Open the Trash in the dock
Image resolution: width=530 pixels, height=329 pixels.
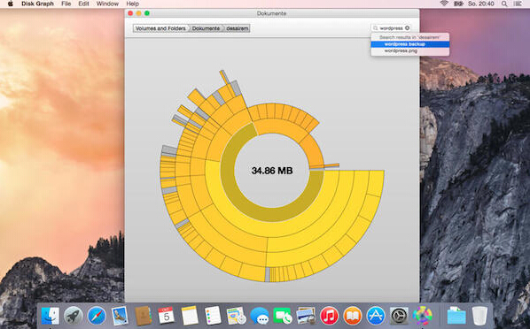coord(479,317)
